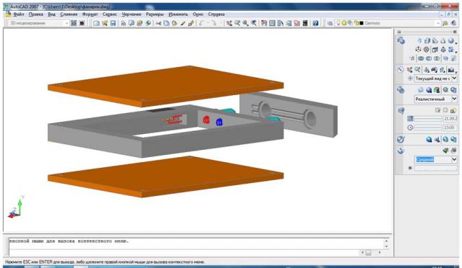
Task: Click the Zoom magnifier toolbar icon
Action: (x=245, y=23)
